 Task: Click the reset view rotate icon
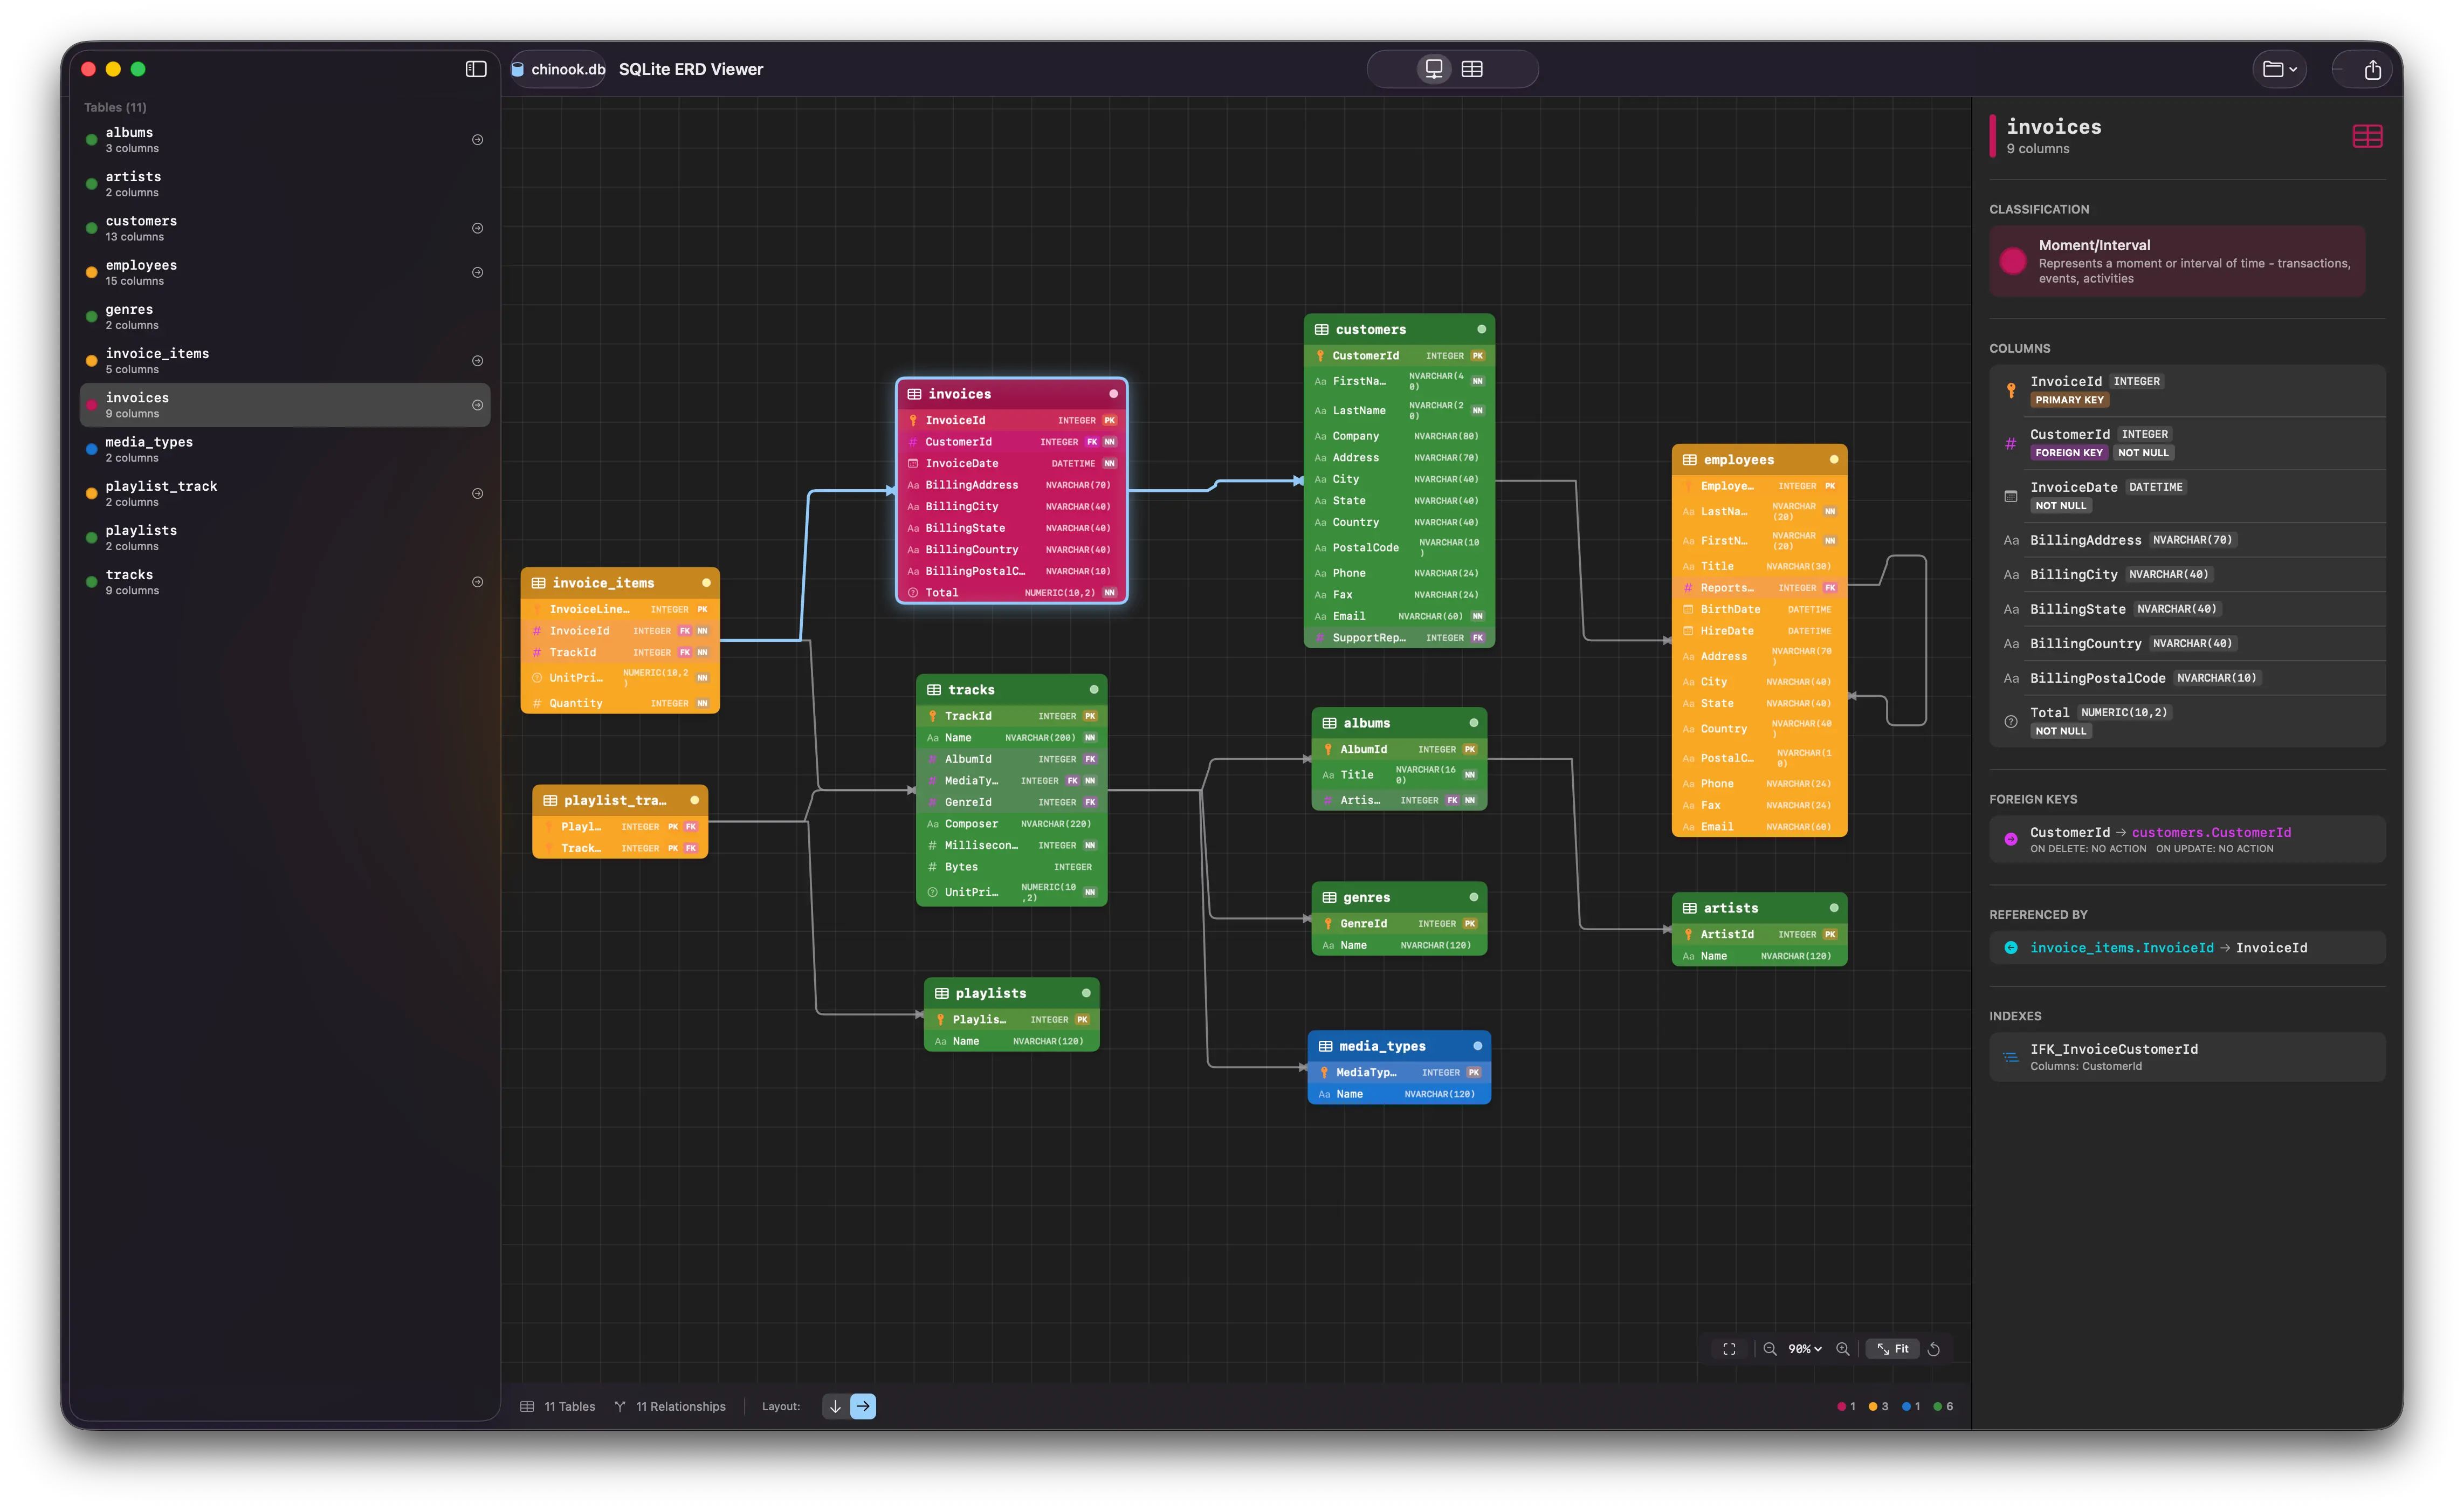[x=1933, y=1349]
